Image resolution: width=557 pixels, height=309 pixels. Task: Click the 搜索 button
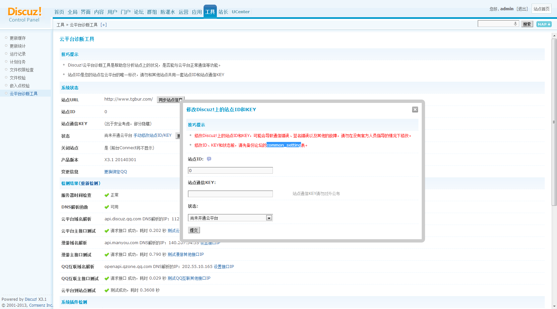[527, 24]
